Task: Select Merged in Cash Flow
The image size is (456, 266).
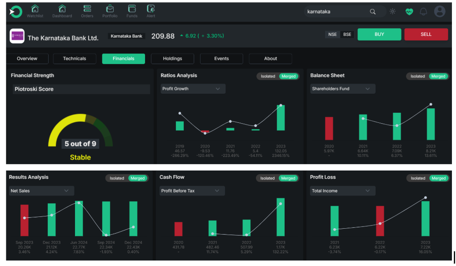Action: (x=288, y=178)
